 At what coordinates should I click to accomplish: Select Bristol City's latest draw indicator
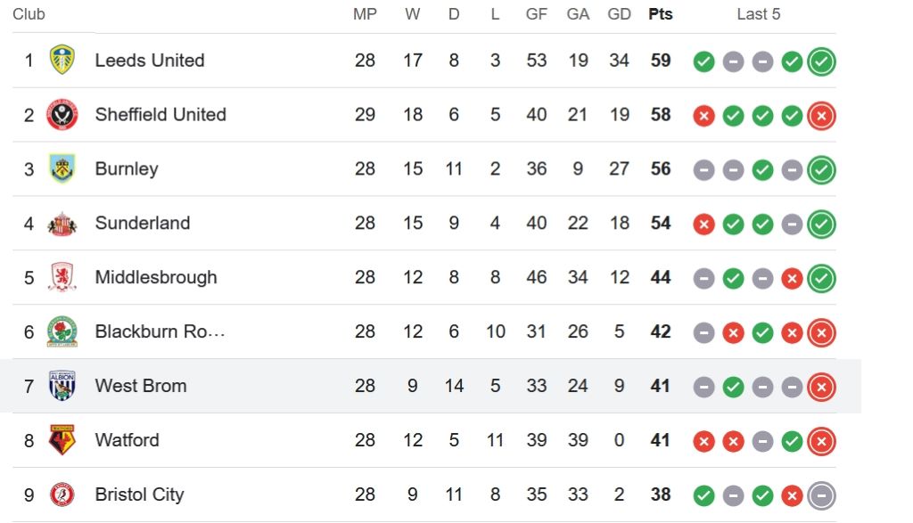tap(821, 495)
